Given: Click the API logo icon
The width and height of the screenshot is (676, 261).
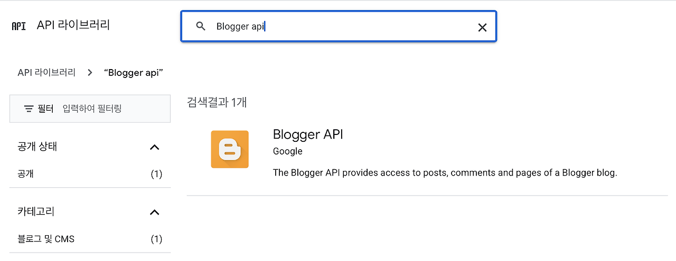Looking at the screenshot, I should pyautogui.click(x=18, y=26).
